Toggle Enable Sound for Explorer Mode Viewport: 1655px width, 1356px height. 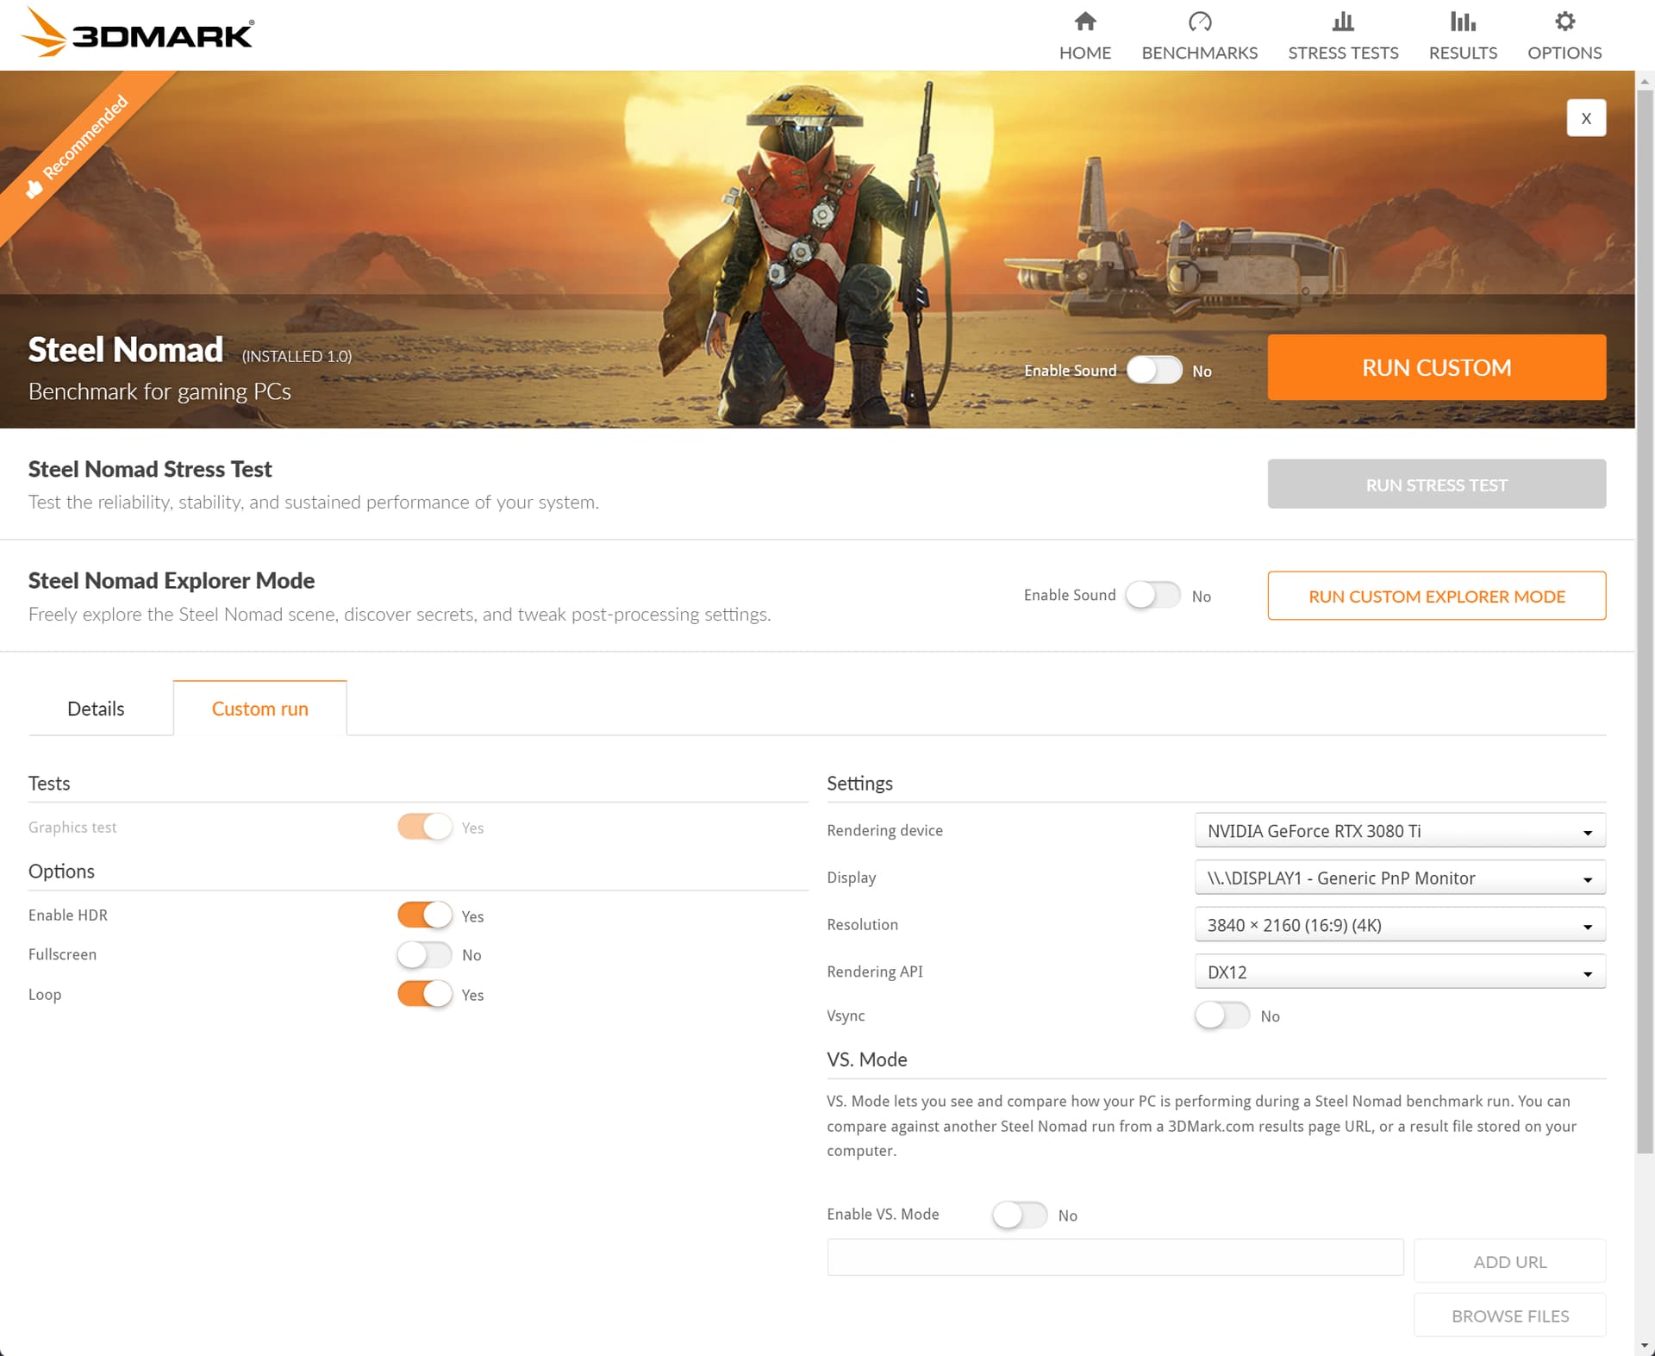pyautogui.click(x=1153, y=595)
